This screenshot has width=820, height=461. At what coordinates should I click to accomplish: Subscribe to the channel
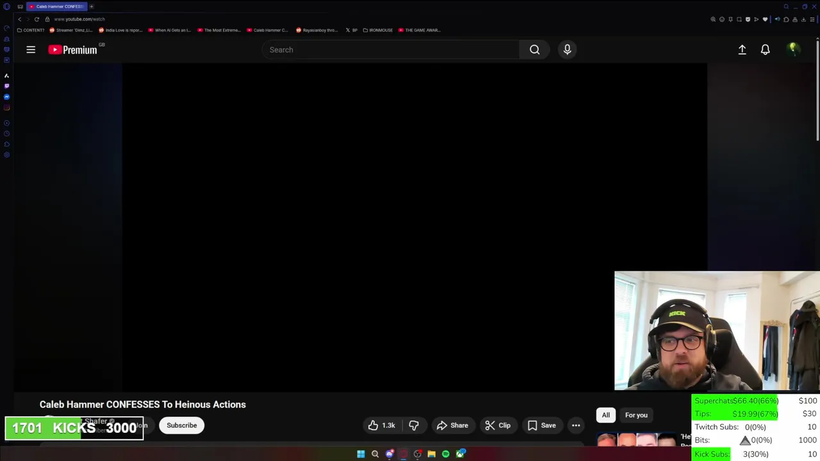pos(182,425)
